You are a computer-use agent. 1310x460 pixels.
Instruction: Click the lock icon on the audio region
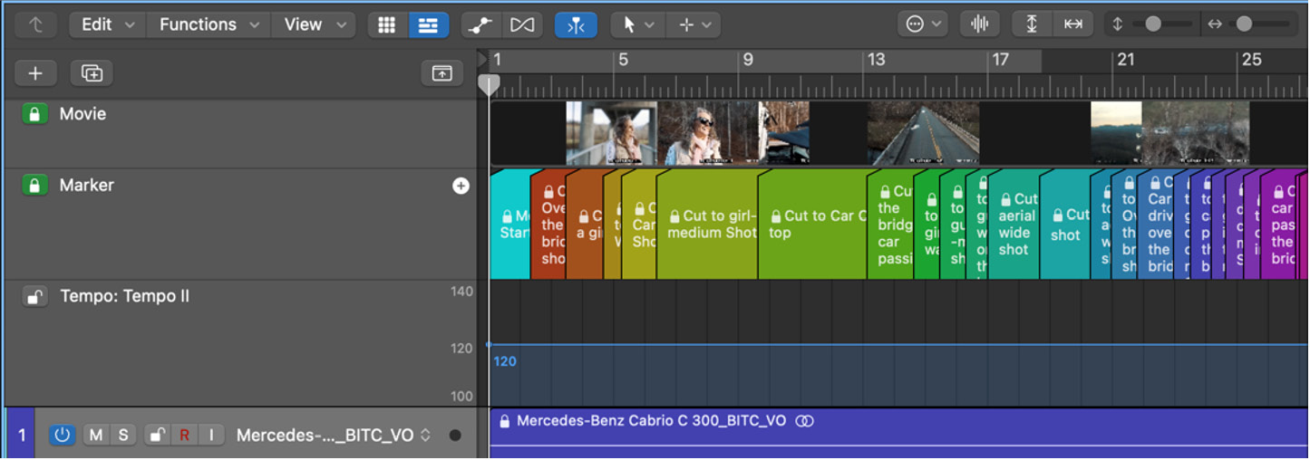pos(505,421)
